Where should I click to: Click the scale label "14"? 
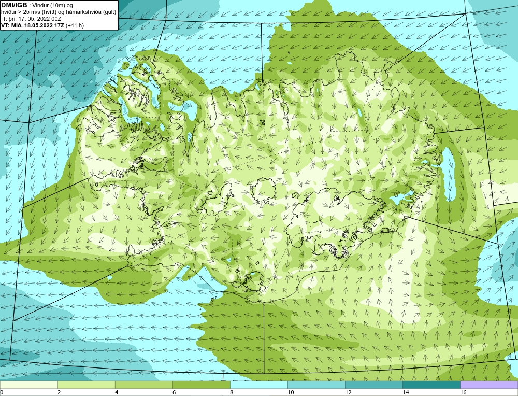point(406,392)
